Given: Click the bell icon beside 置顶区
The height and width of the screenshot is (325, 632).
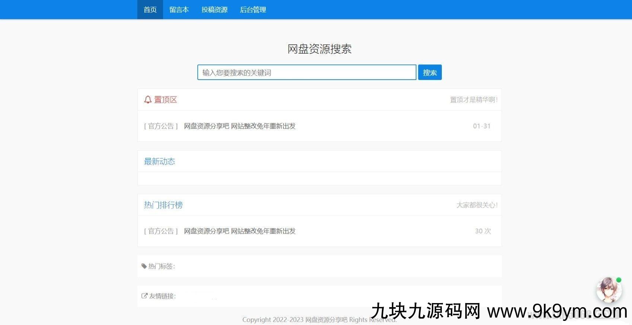Looking at the screenshot, I should 148,100.
